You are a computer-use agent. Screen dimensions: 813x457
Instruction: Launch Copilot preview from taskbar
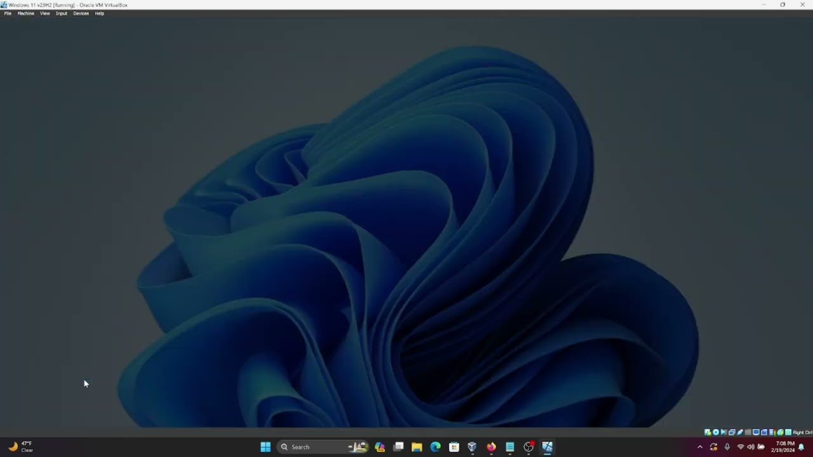click(380, 447)
